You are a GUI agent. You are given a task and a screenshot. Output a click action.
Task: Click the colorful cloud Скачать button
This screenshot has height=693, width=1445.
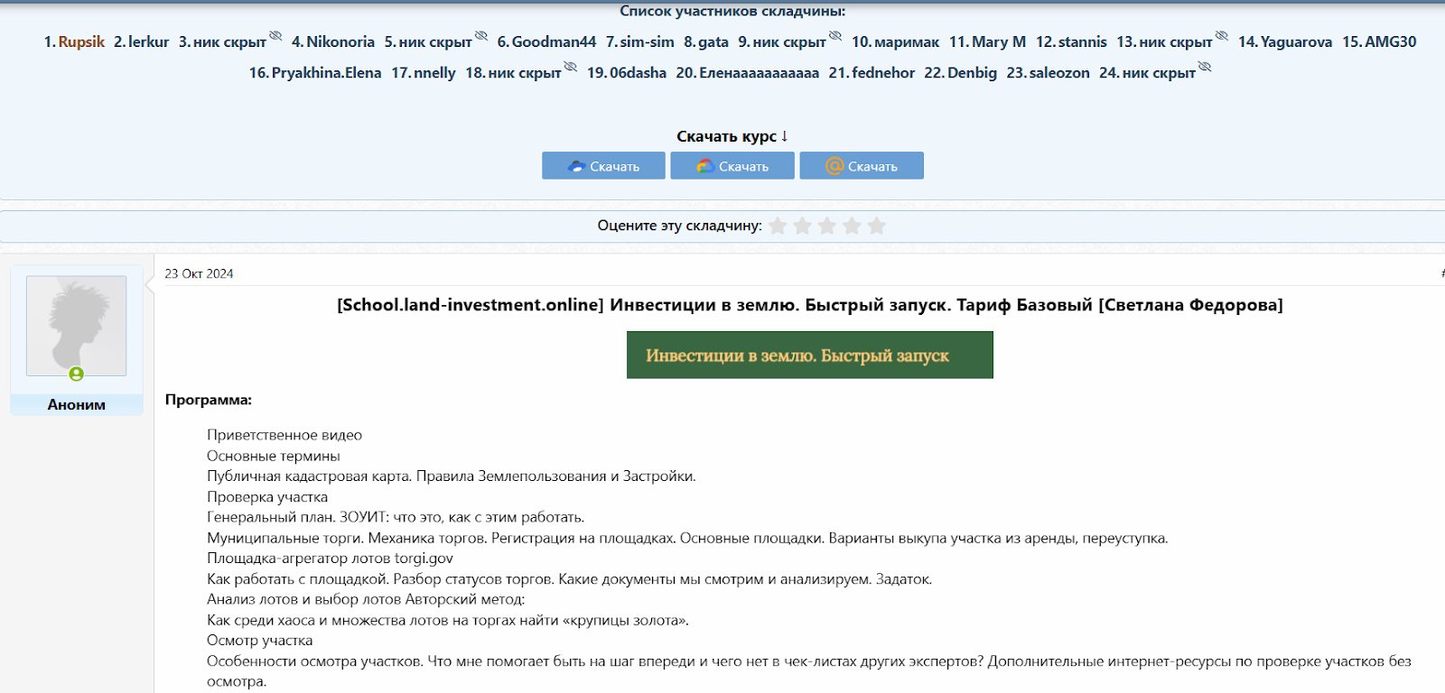tap(732, 166)
